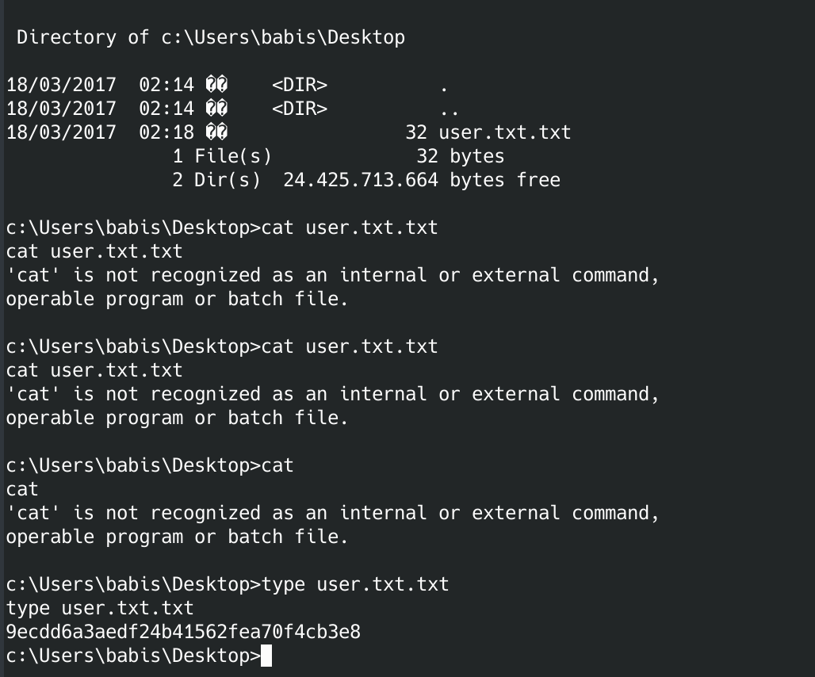
Task: Click the echoed "type user.txt.txt" output line
Action: (x=100, y=609)
